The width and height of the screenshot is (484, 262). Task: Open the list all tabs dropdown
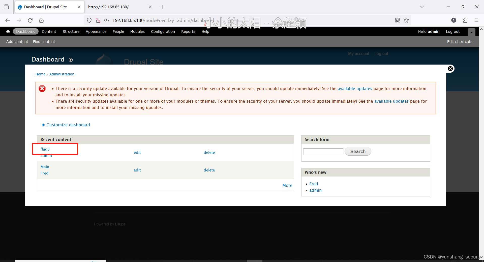pyautogui.click(x=422, y=7)
